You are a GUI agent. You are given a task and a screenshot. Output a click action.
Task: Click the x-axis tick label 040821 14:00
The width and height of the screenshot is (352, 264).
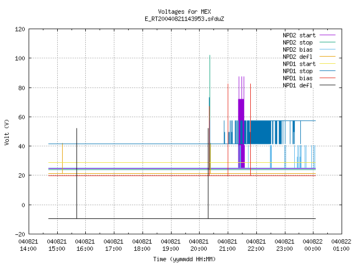tap(28, 245)
